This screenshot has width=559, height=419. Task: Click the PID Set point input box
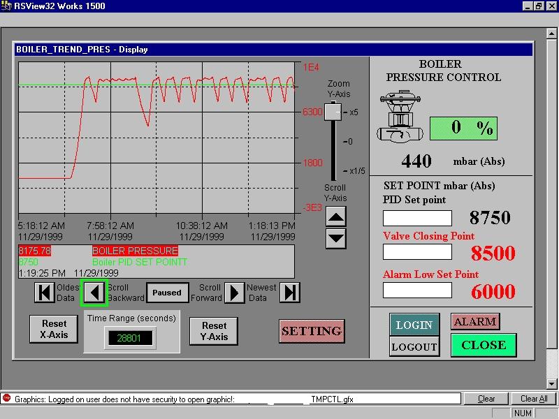(x=417, y=218)
